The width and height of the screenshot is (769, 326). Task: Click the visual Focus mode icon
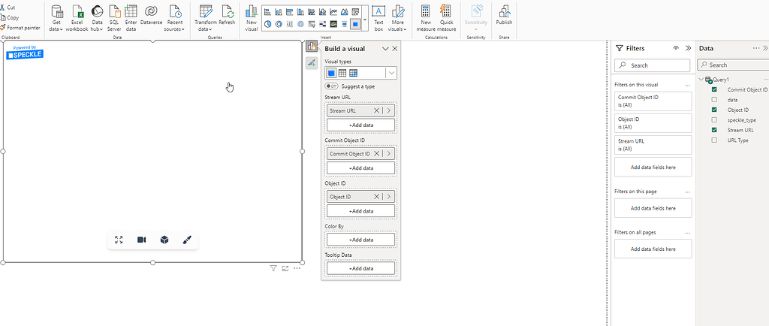click(285, 268)
